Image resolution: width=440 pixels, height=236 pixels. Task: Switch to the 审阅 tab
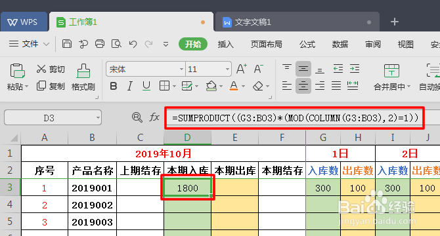372,44
